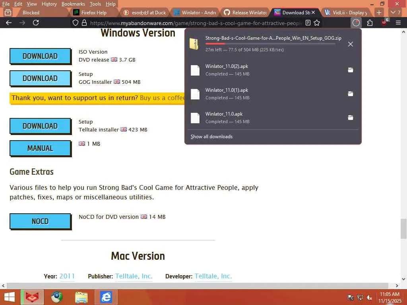The height and width of the screenshot is (305, 407).
Task: Show Winlator_11.0.apk in folder
Action: click(x=351, y=118)
